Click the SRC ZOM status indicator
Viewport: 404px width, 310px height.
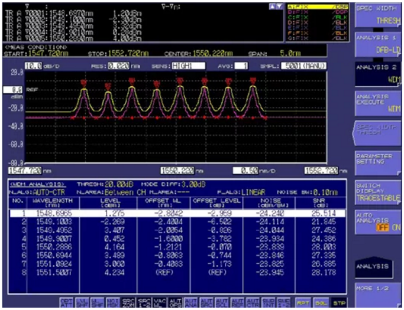[128, 303]
